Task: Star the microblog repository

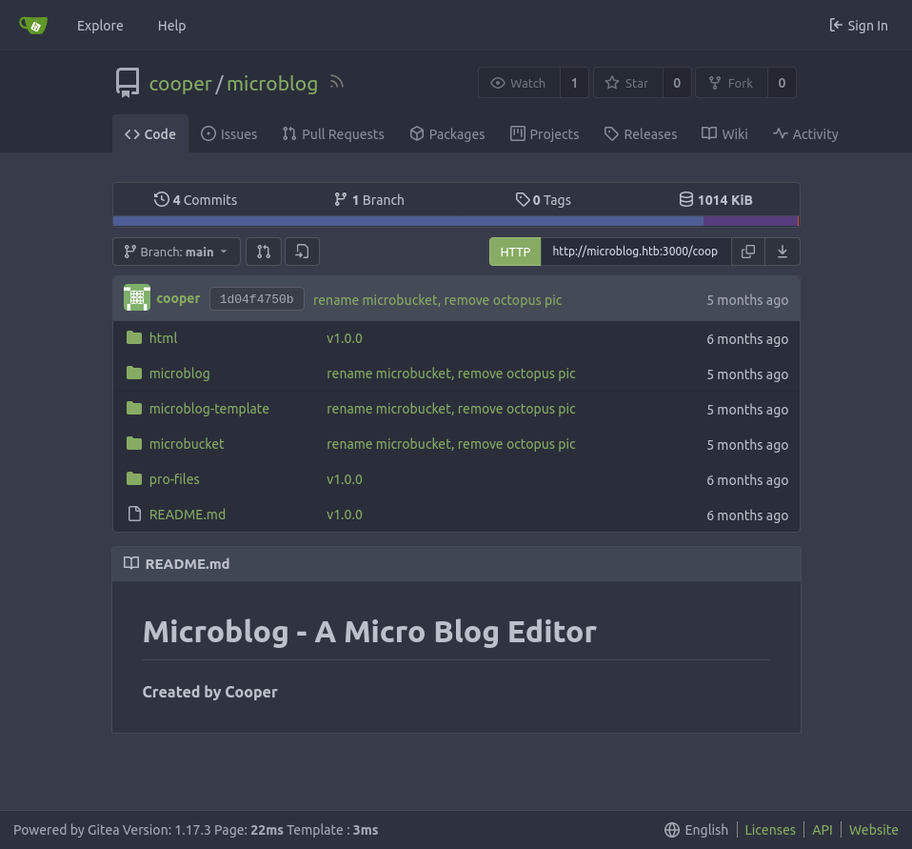Action: [627, 83]
